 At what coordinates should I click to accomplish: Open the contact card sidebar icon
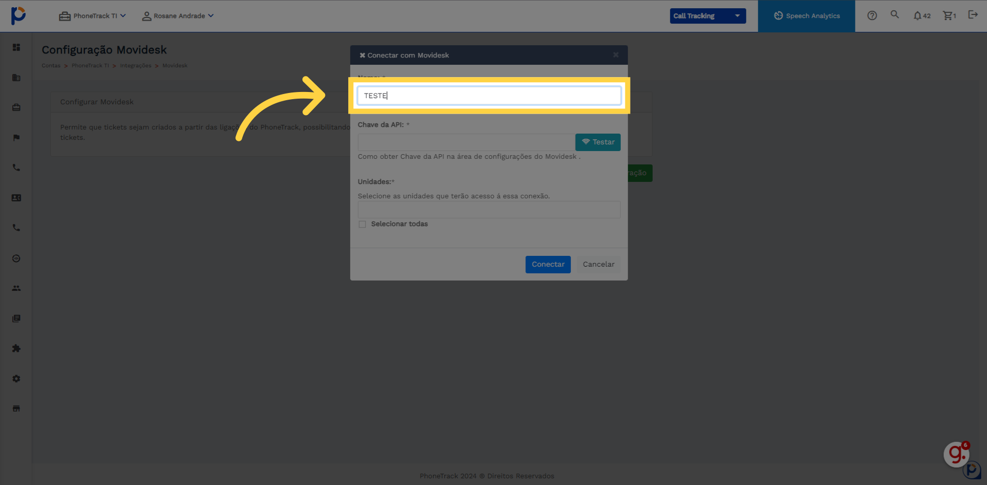[x=16, y=198]
